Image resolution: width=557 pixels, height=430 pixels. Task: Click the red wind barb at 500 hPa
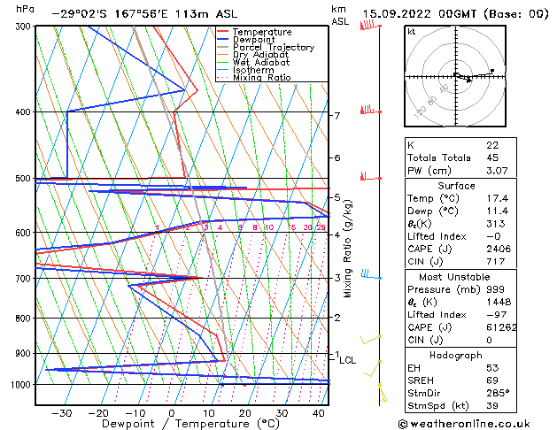370,176
